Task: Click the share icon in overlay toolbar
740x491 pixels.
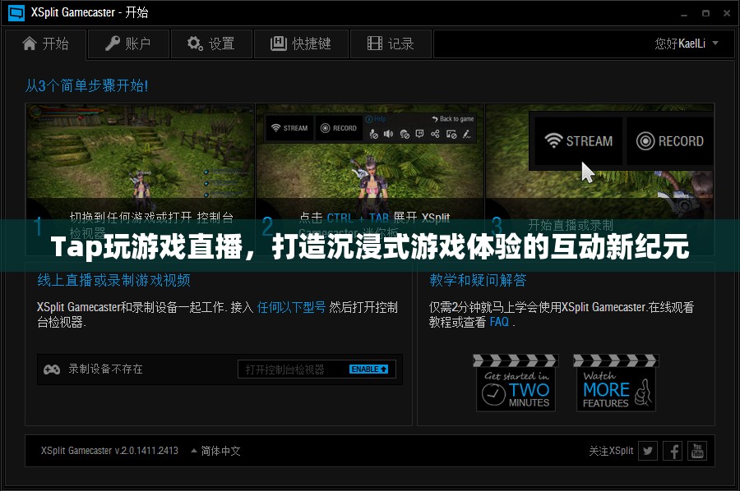Action: click(435, 134)
